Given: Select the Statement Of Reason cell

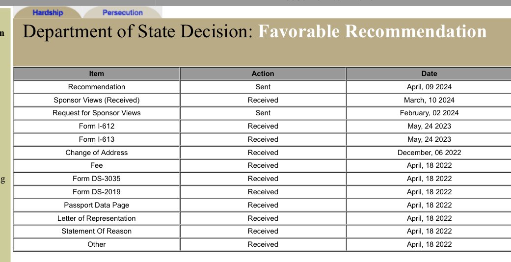Looking at the screenshot, I should (x=97, y=231).
